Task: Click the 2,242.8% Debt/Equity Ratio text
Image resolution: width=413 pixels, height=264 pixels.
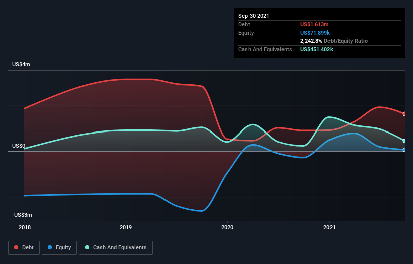Action: tap(334, 41)
